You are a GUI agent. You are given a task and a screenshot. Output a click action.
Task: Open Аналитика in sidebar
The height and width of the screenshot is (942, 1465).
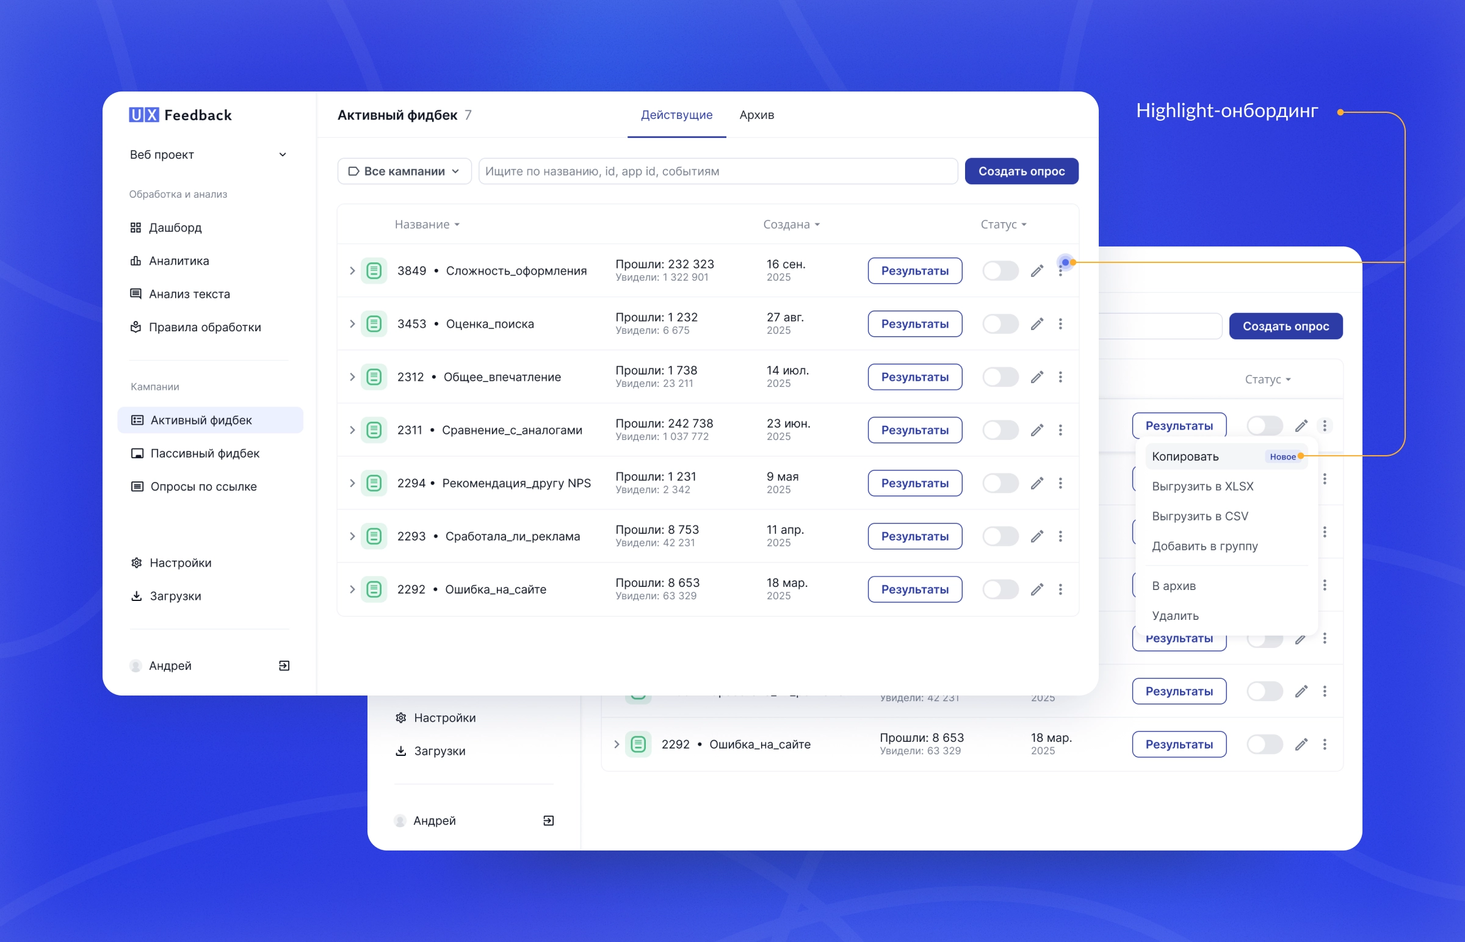tap(170, 261)
